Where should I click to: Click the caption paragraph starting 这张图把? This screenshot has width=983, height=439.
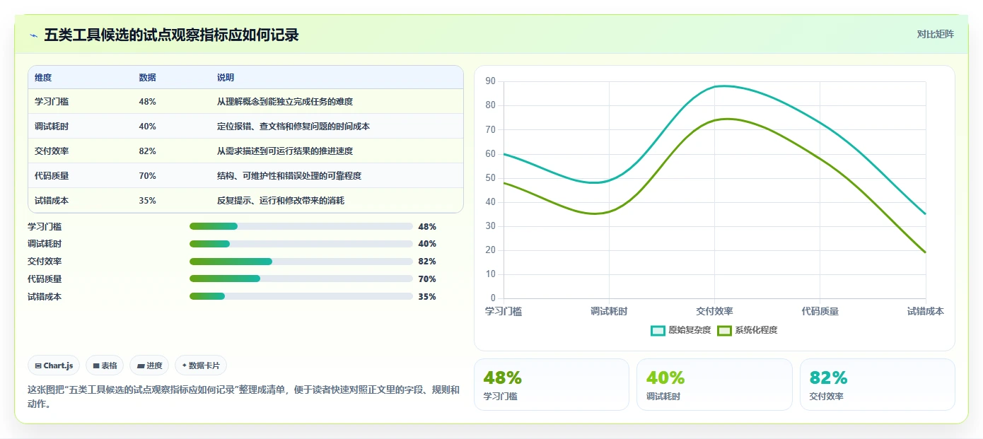(243, 397)
